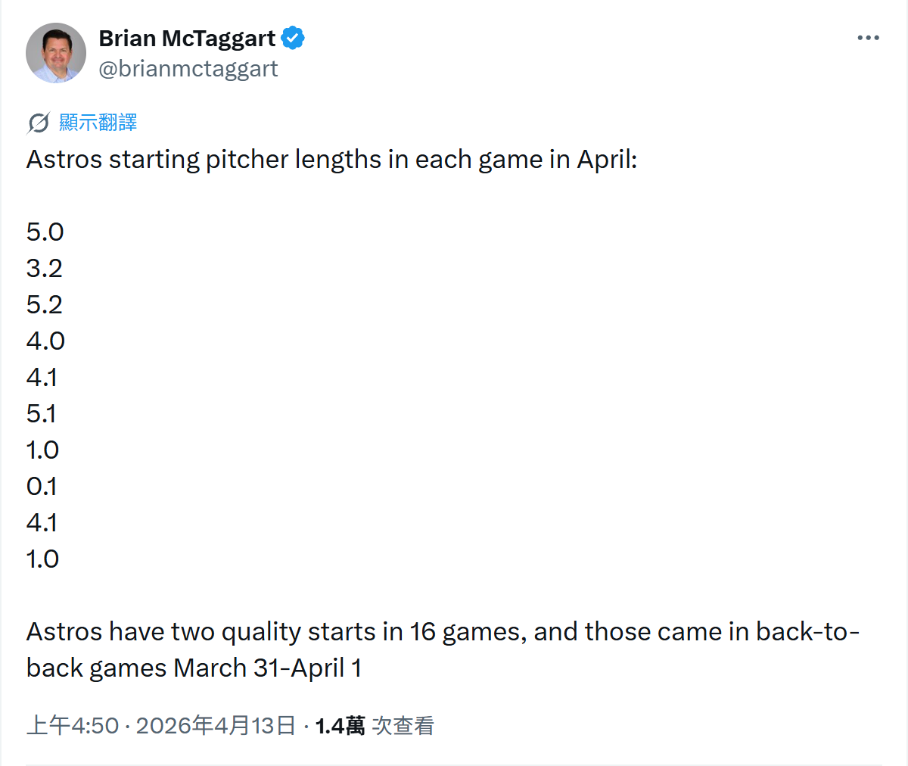This screenshot has height=766, width=908.
Task: Click the 5.1 innings entry
Action: point(41,414)
